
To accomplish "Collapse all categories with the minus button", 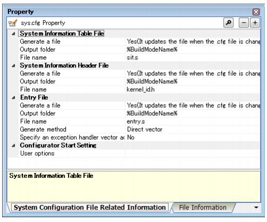I will (244, 23).
